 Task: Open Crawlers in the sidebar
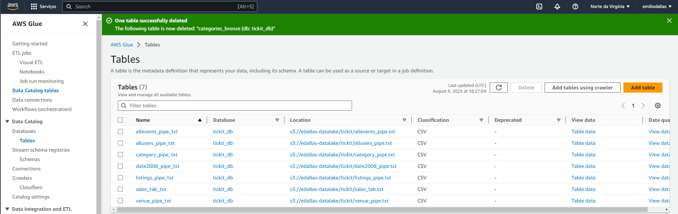click(22, 178)
